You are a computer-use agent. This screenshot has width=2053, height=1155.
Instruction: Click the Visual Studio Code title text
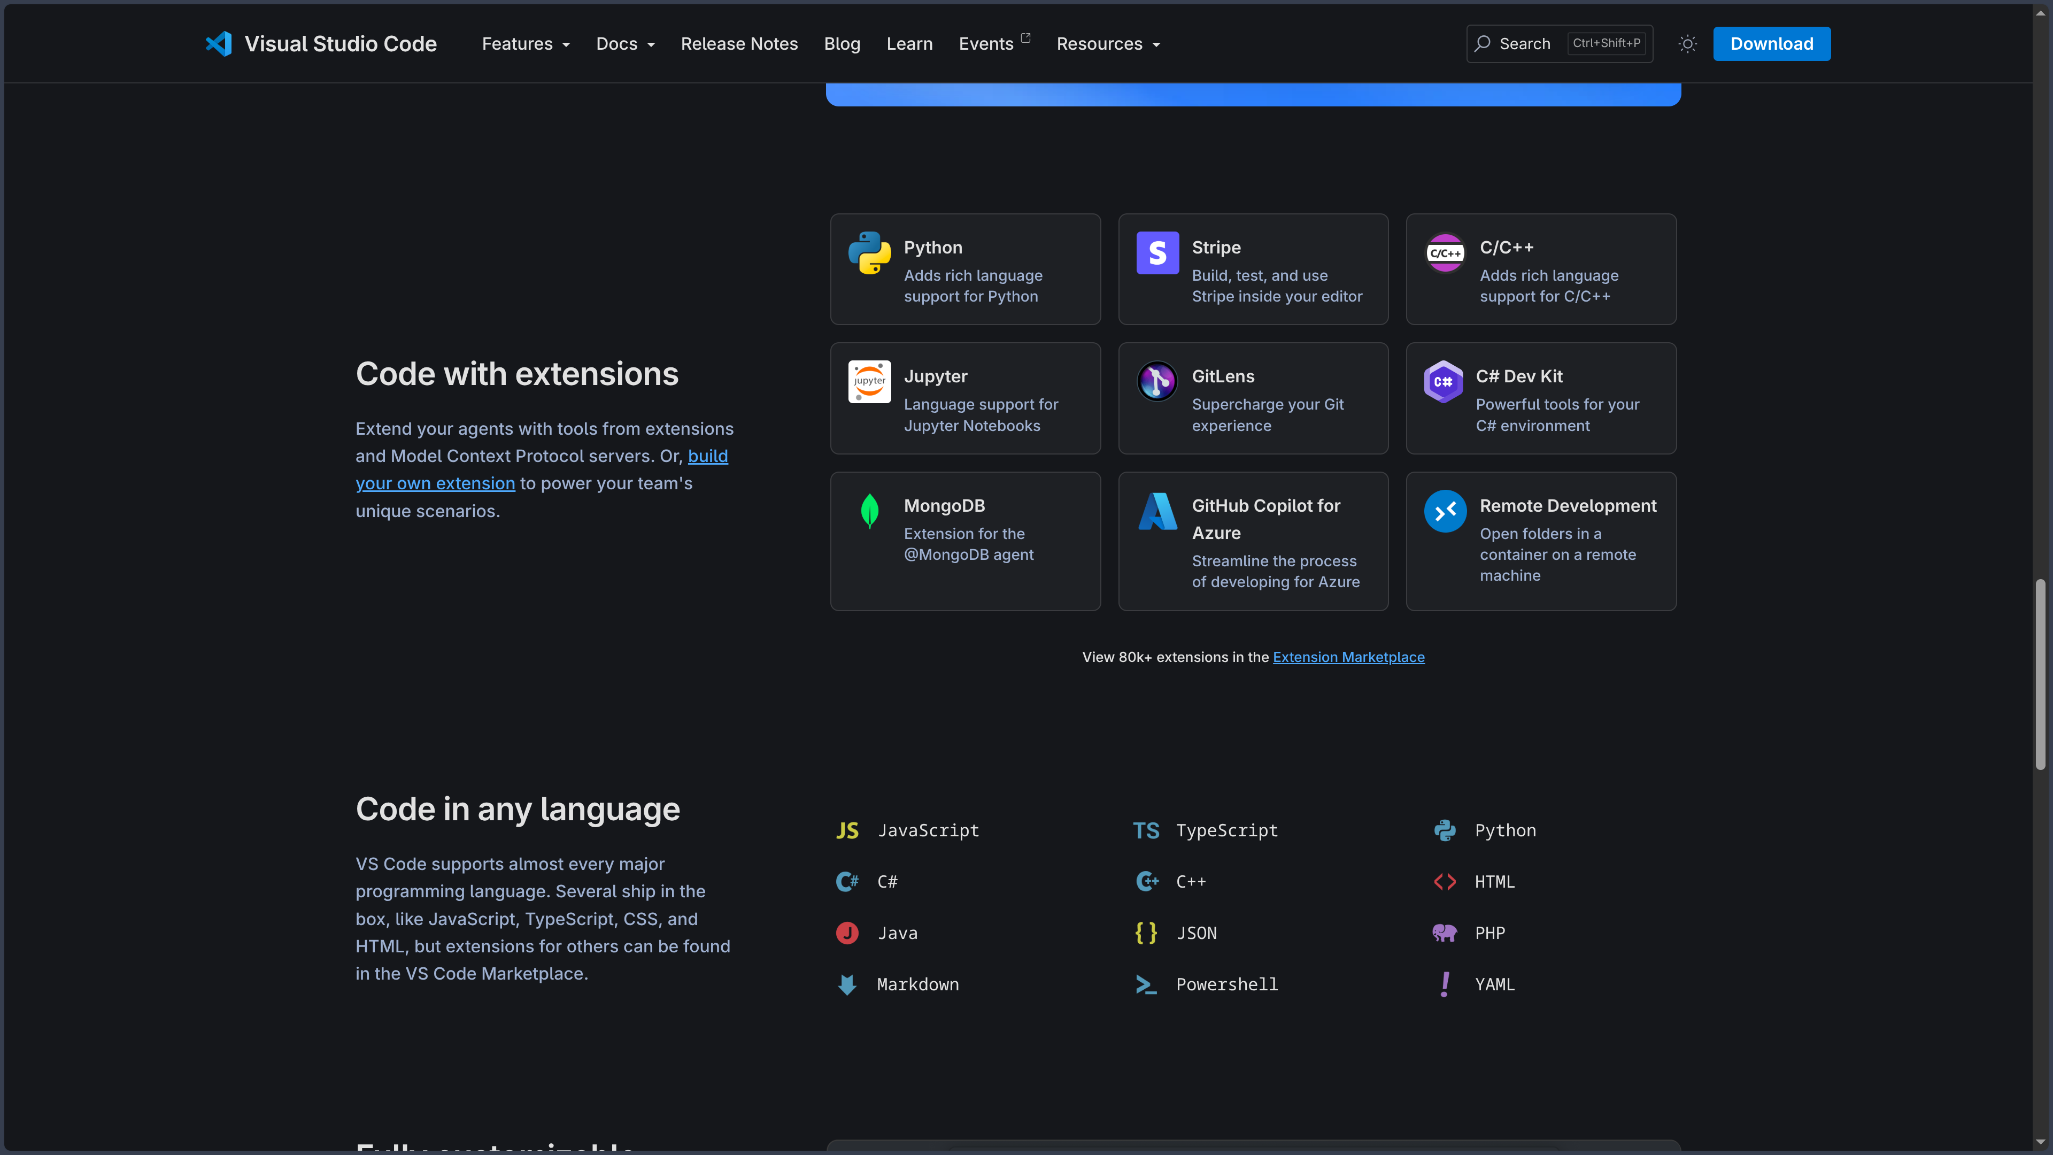click(341, 44)
